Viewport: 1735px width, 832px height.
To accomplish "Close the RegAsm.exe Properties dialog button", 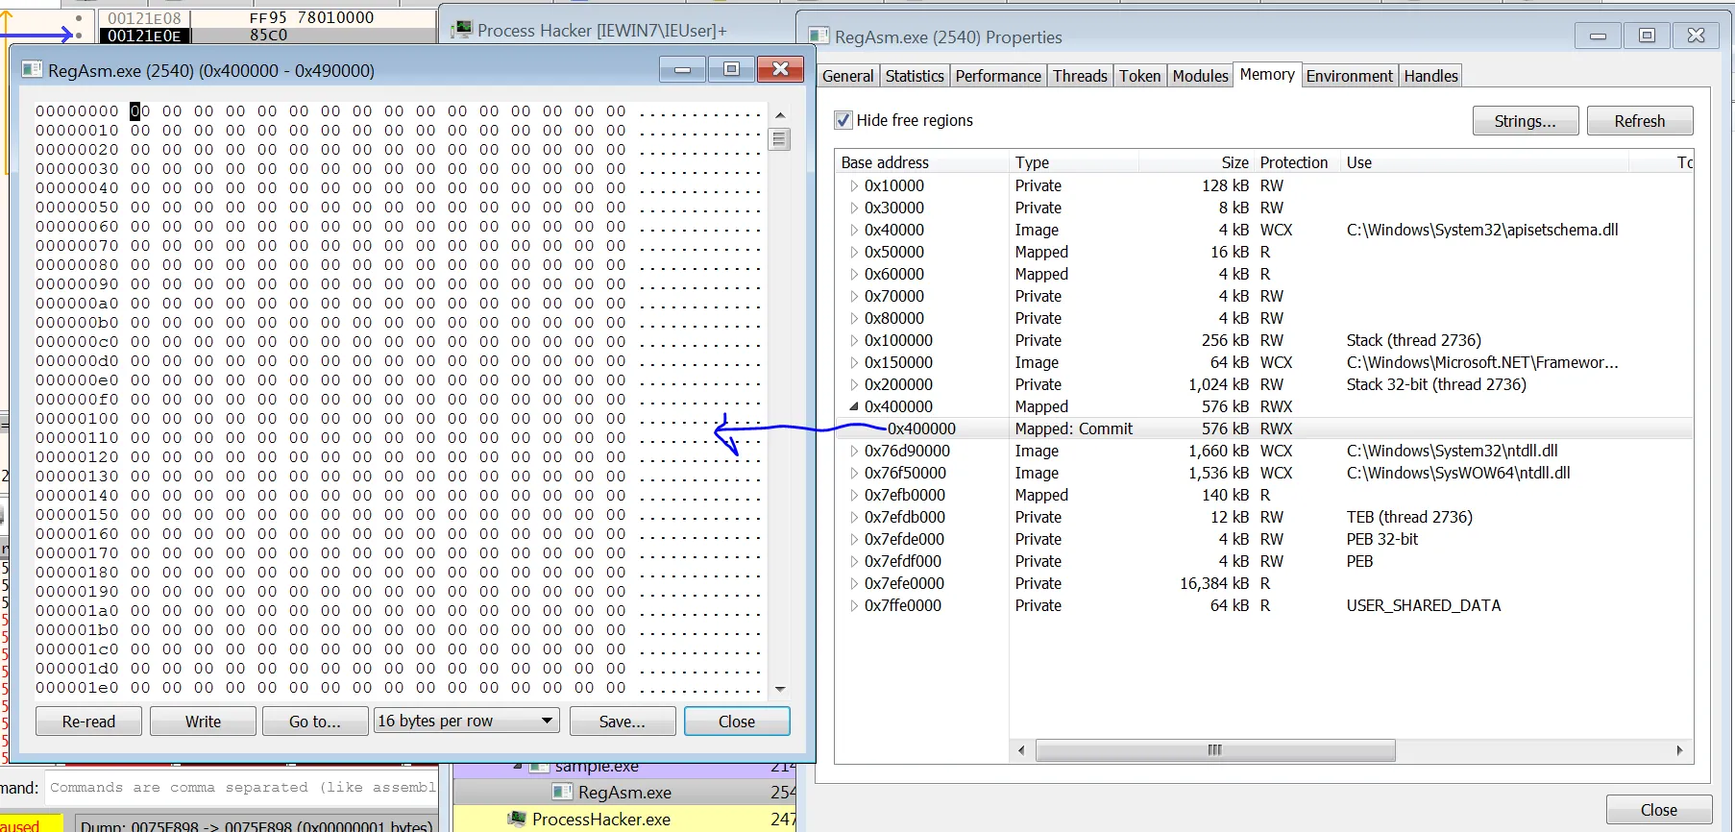I will pos(1659,810).
